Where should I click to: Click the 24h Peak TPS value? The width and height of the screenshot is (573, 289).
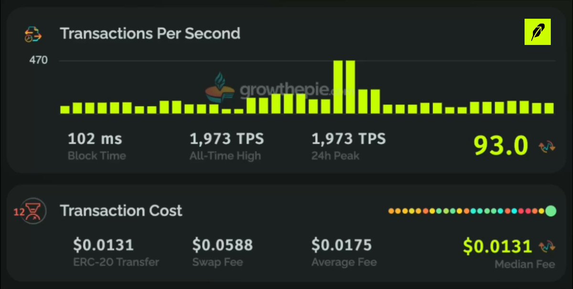point(349,139)
